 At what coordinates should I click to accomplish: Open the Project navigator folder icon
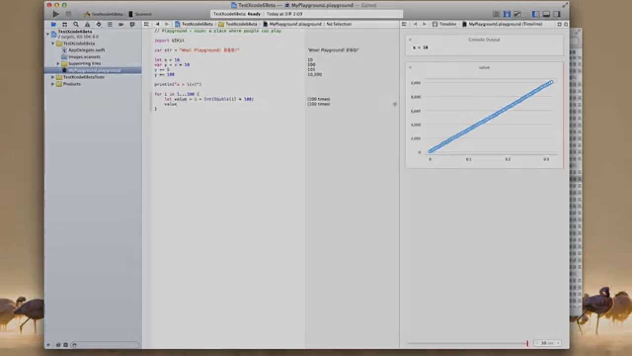pos(53,24)
